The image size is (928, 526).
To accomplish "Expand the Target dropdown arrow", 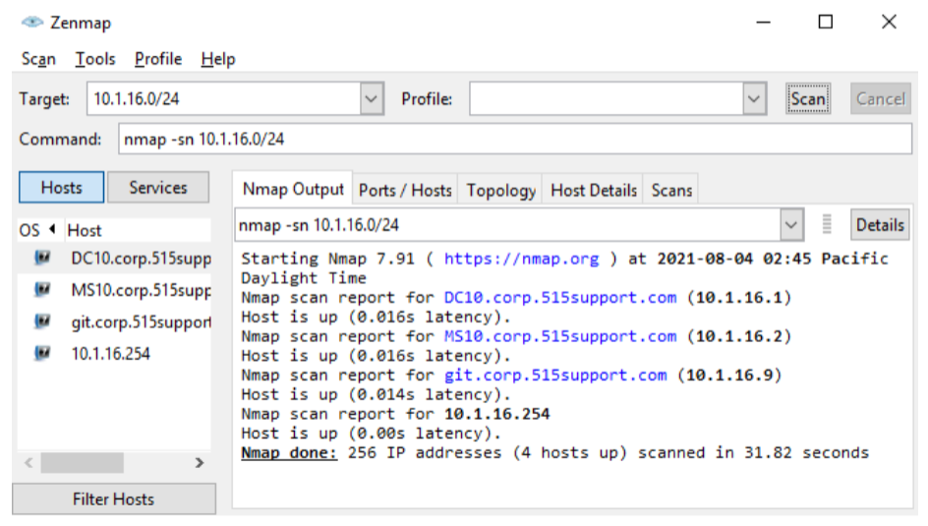I will [371, 99].
